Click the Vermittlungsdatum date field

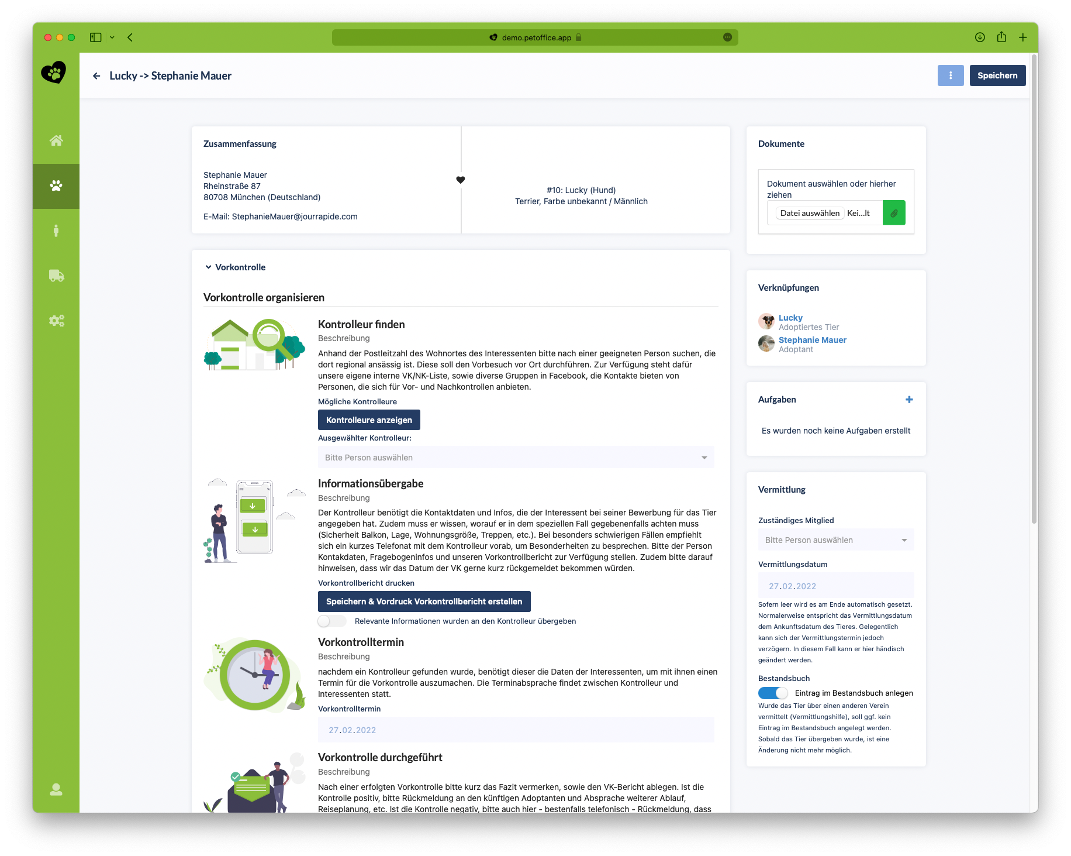(x=836, y=586)
